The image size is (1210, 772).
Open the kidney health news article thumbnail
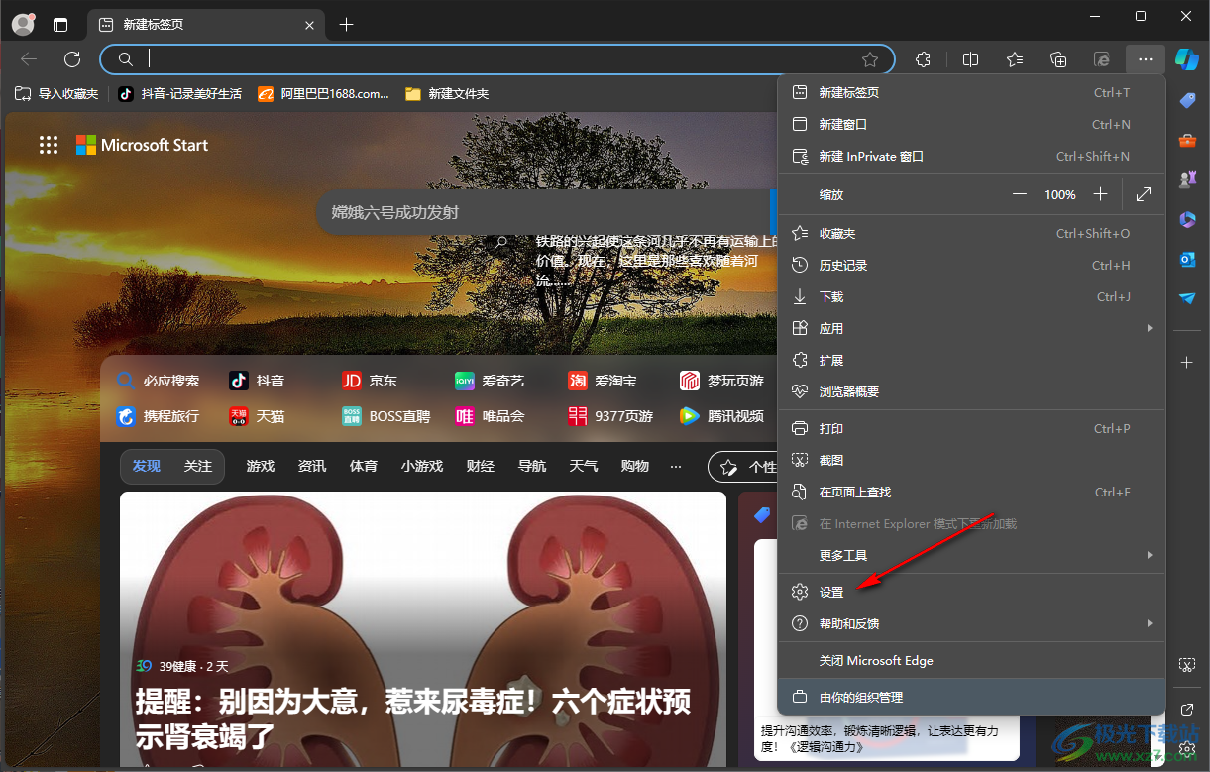(423, 628)
